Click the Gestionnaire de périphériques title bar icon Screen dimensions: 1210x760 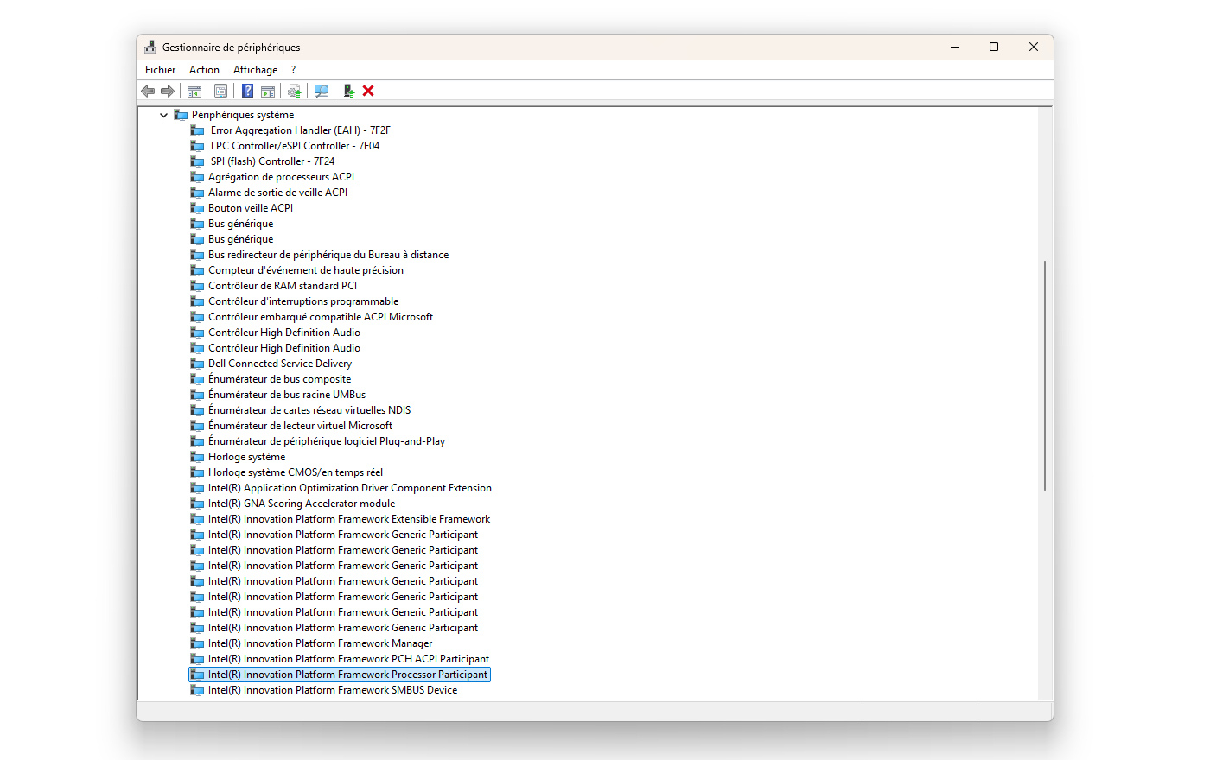(x=150, y=47)
